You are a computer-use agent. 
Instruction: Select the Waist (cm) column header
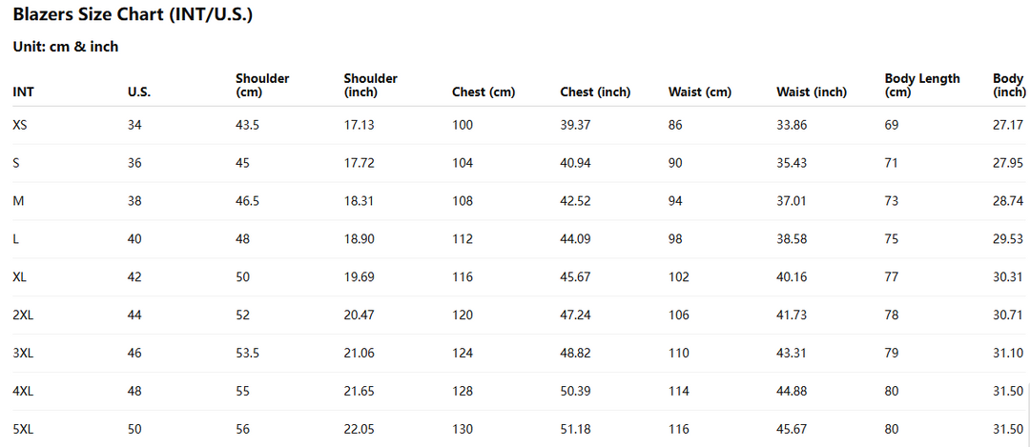pyautogui.click(x=700, y=92)
